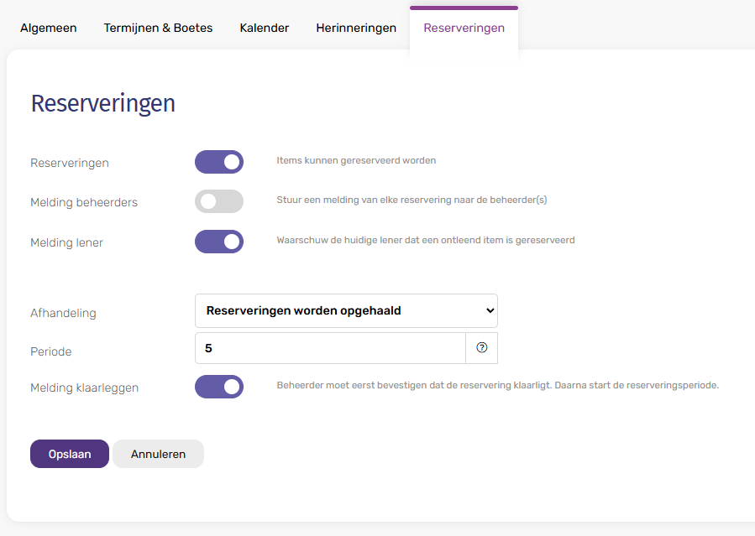Screen dimensions: 755x536
Task: Disable the Reserveringen toggle switch
Action: pyautogui.click(x=219, y=162)
